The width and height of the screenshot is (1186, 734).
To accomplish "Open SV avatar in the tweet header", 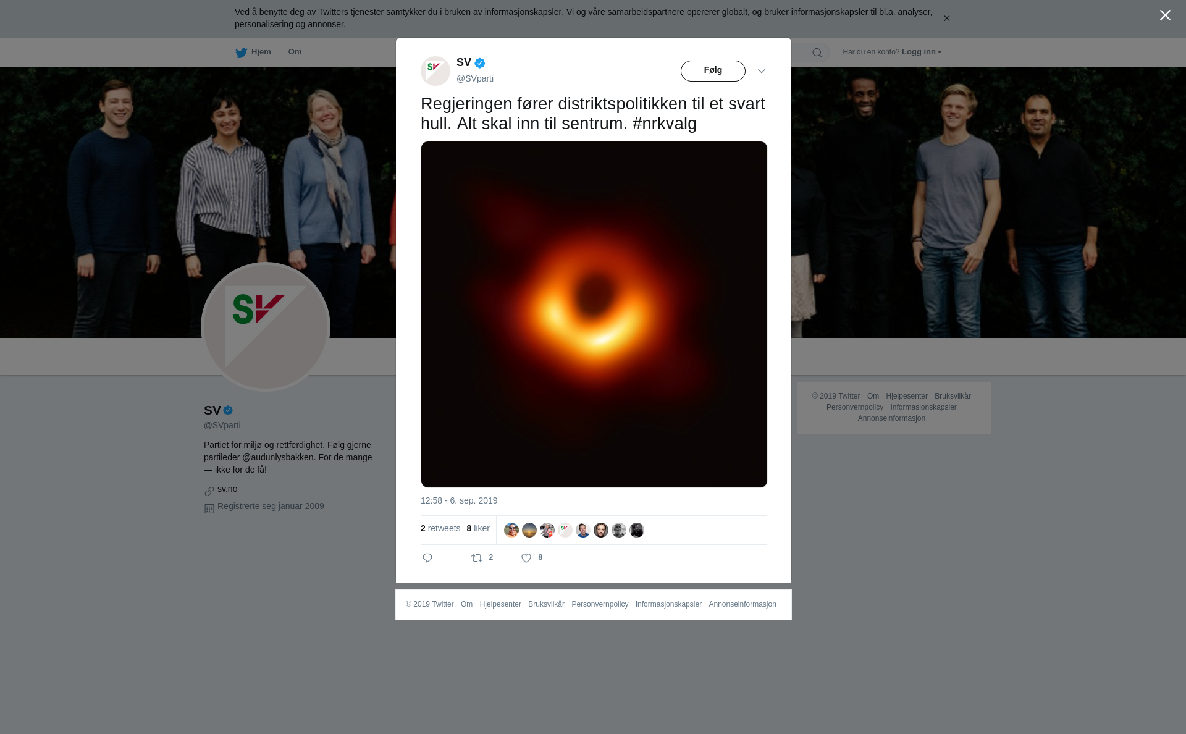I will (435, 71).
